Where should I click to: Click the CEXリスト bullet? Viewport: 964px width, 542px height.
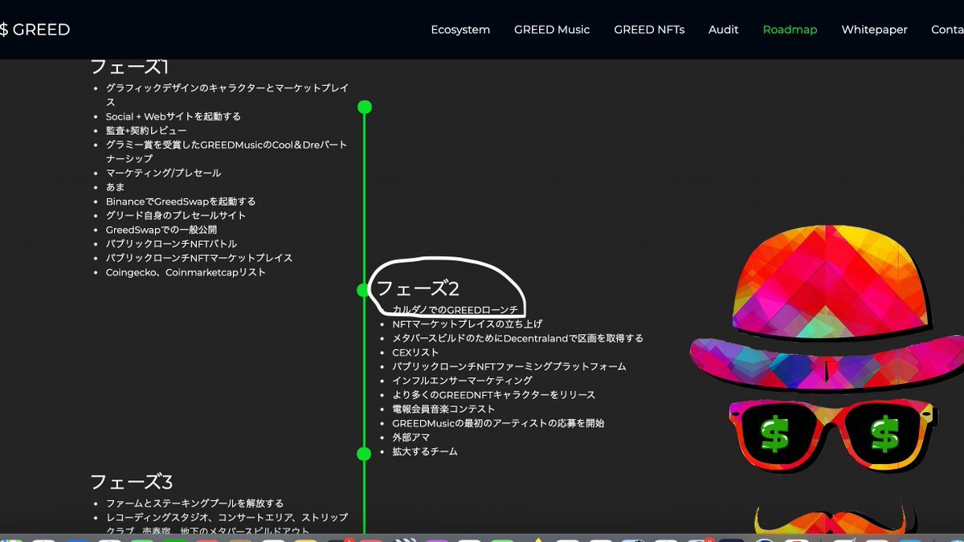[415, 353]
